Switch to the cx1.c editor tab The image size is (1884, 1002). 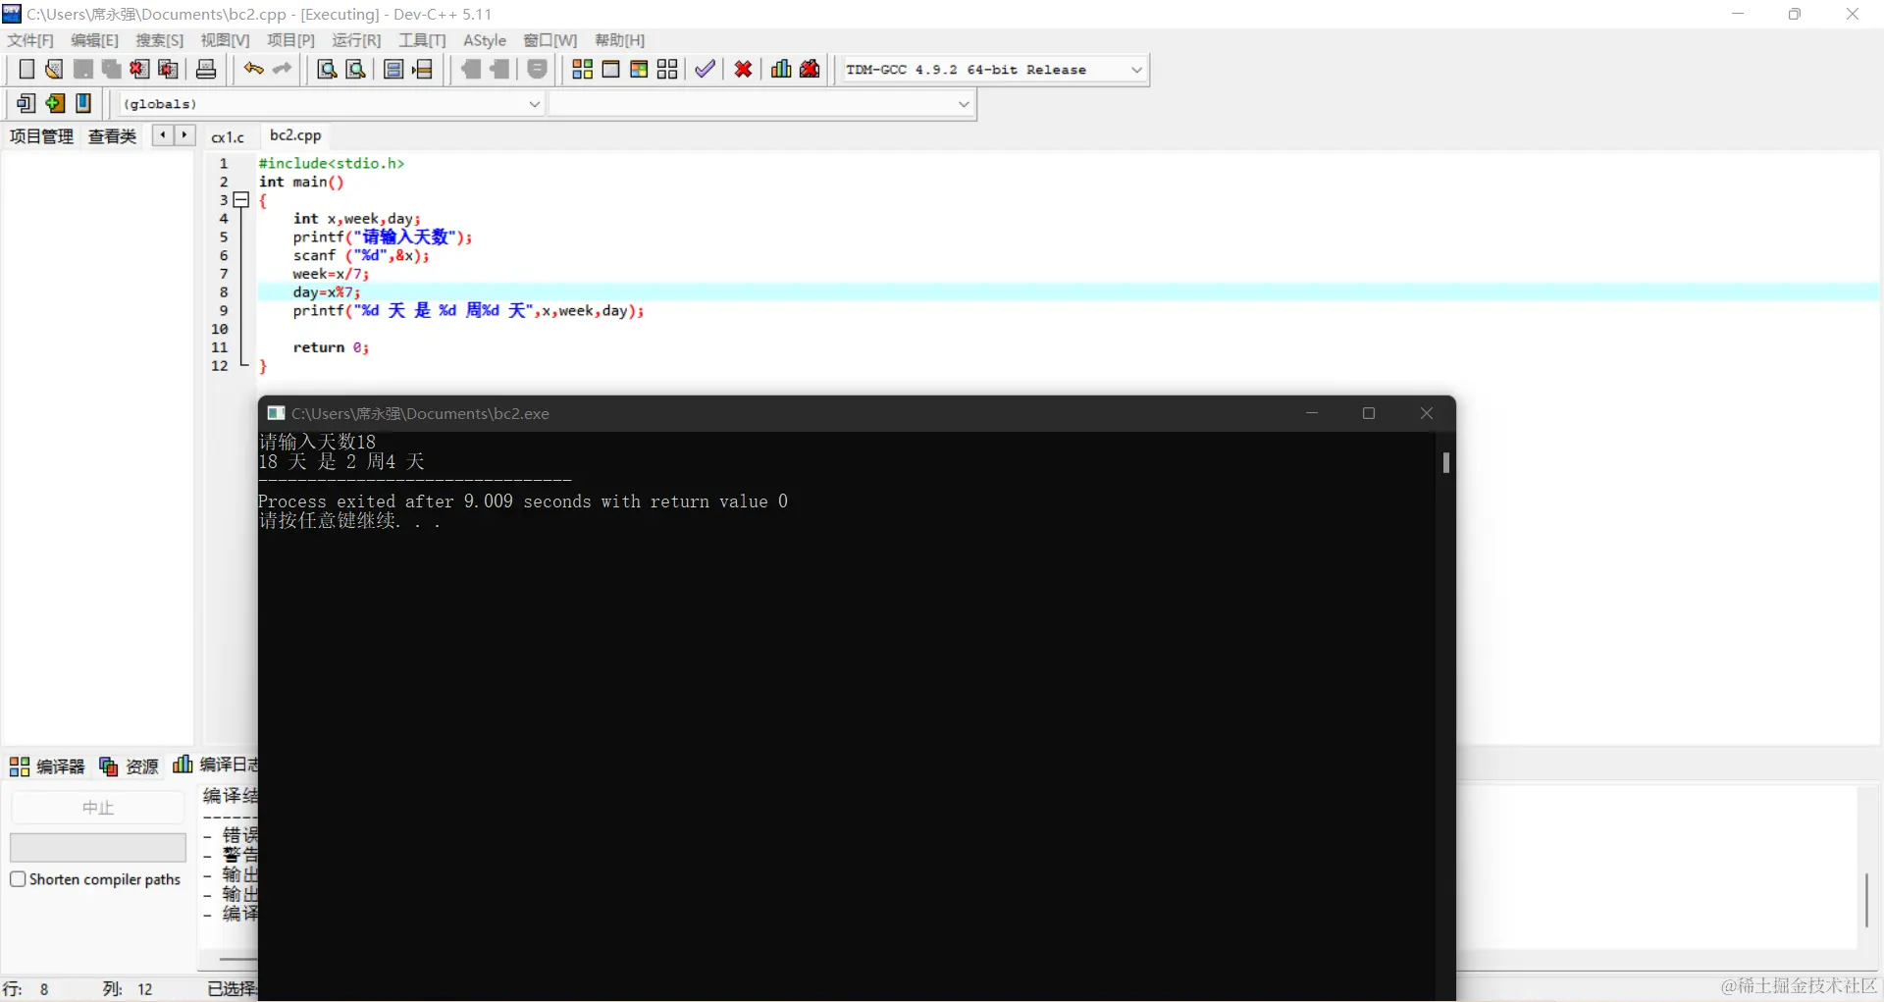click(x=229, y=136)
